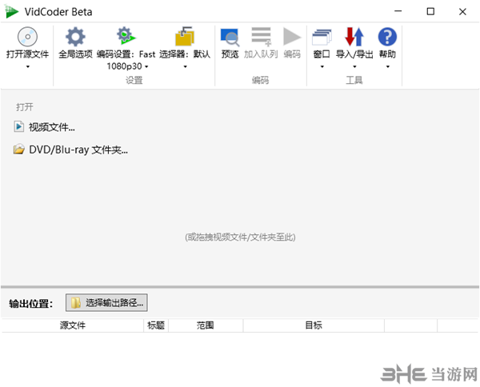Open Global Options gear icon

(75, 37)
